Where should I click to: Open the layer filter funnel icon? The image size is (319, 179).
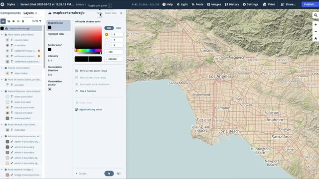[x=40, y=21]
